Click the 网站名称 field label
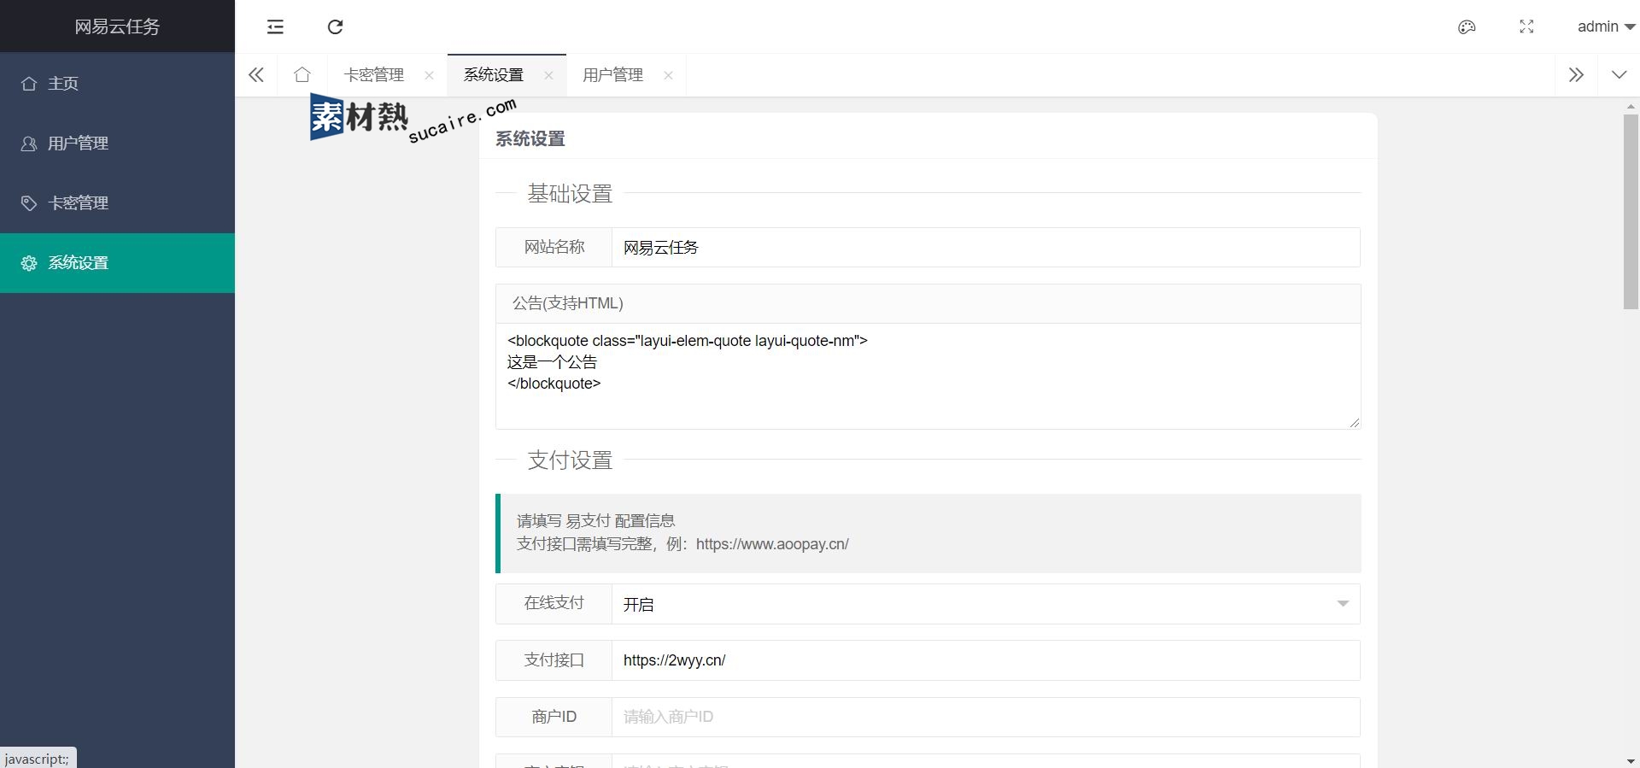The image size is (1640, 768). click(x=554, y=248)
